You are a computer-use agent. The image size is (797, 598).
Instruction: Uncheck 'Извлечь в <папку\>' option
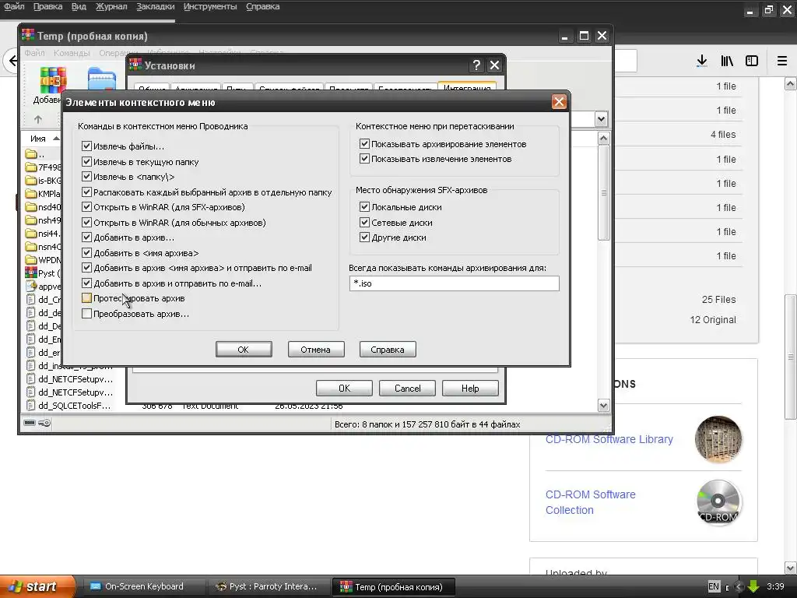(x=86, y=177)
